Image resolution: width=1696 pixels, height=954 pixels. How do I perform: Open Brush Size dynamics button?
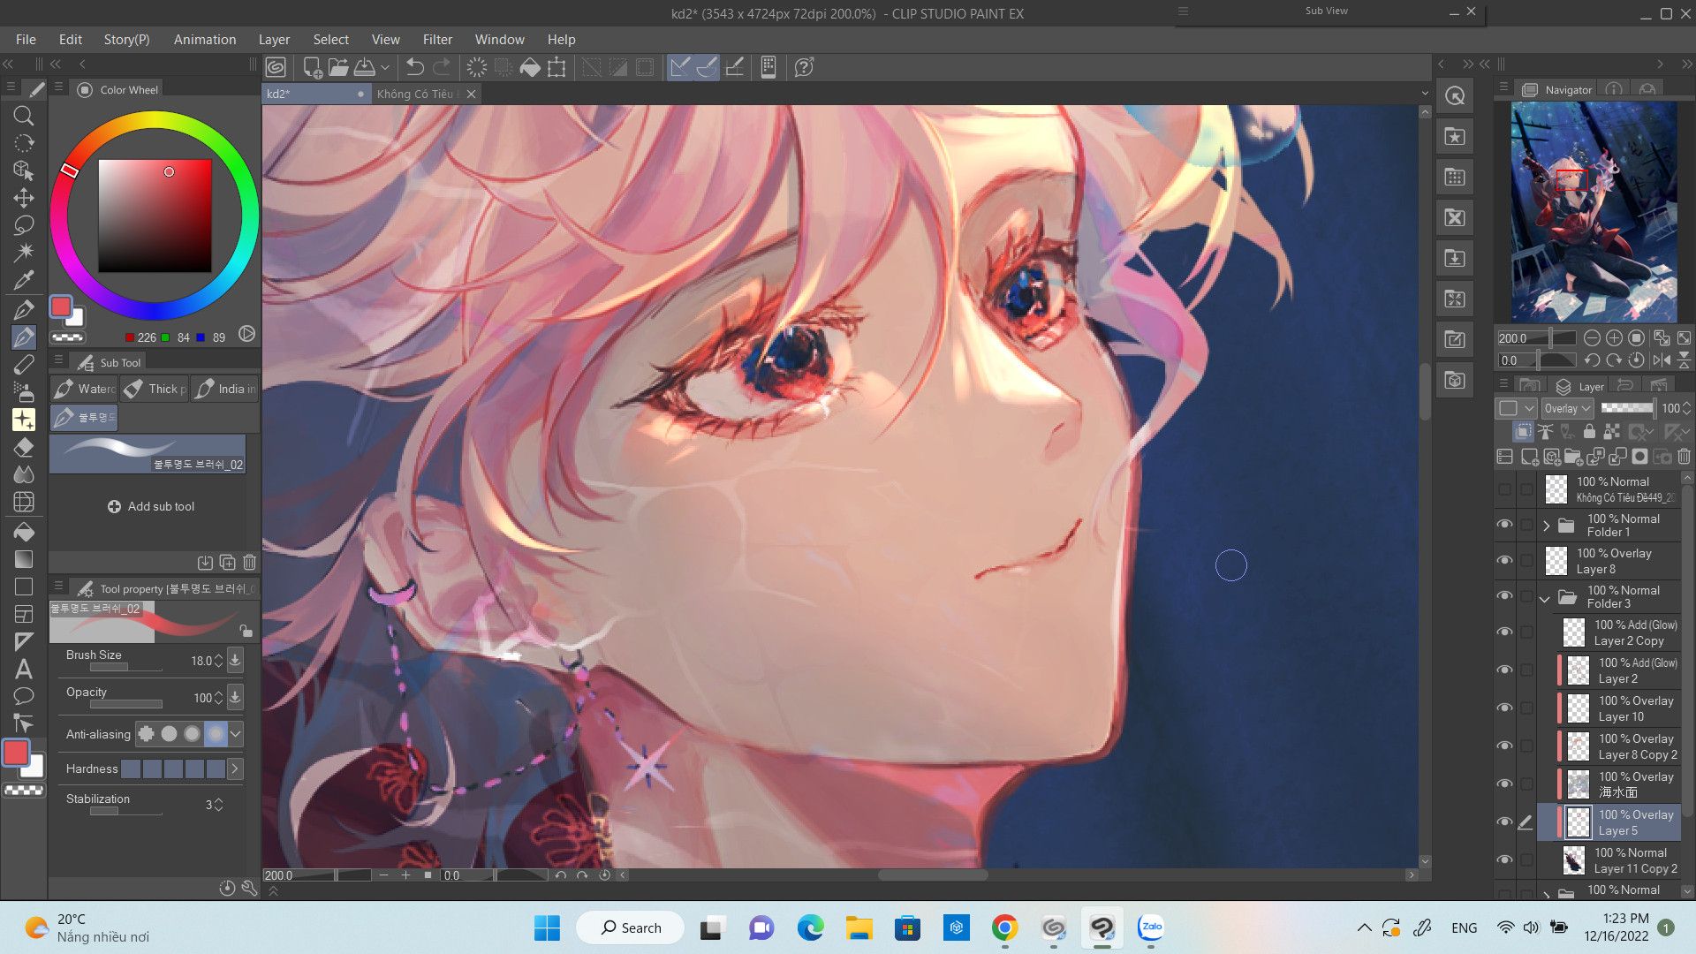(x=235, y=660)
